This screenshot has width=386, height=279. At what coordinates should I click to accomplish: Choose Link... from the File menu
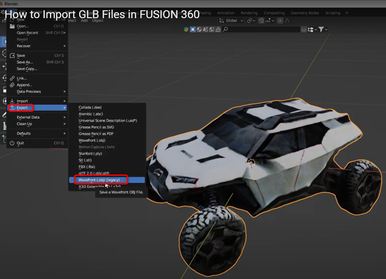pyautogui.click(x=37, y=78)
